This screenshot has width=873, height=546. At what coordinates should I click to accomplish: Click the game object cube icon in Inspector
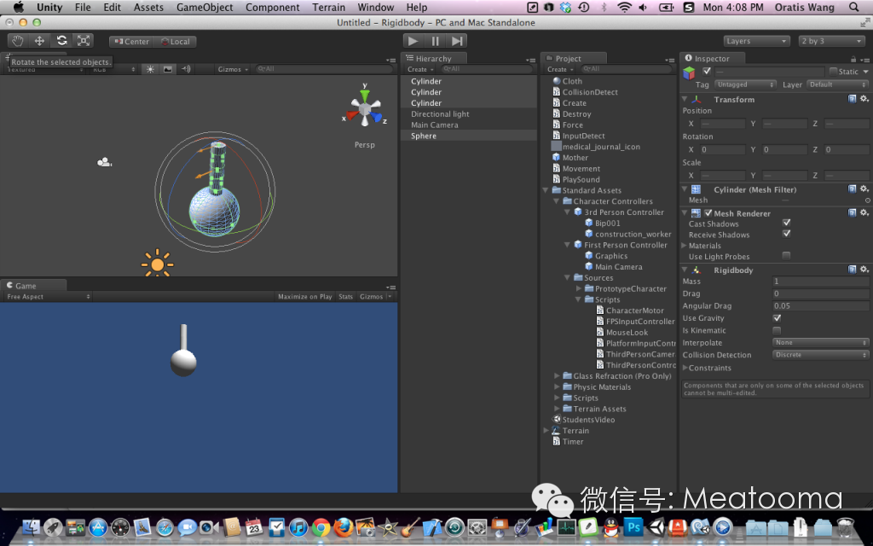[689, 73]
